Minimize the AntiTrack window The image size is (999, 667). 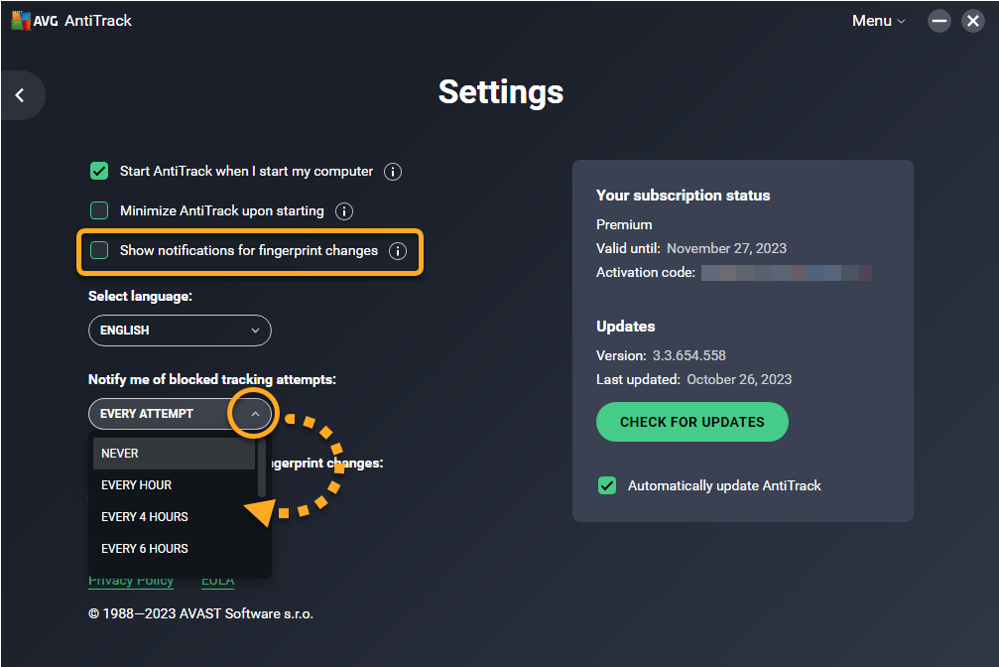(x=939, y=21)
